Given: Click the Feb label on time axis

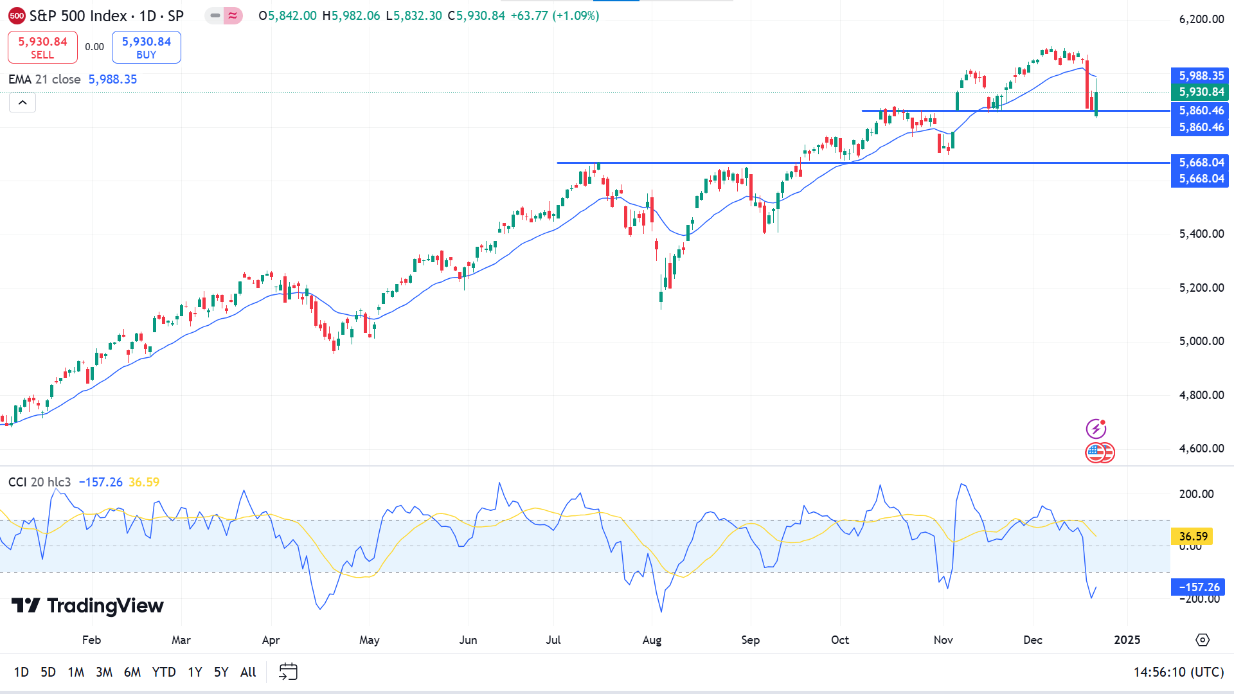Looking at the screenshot, I should tap(91, 640).
